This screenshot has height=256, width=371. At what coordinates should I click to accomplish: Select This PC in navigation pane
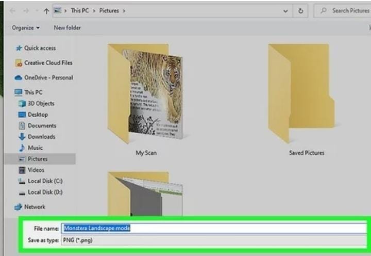pos(33,92)
